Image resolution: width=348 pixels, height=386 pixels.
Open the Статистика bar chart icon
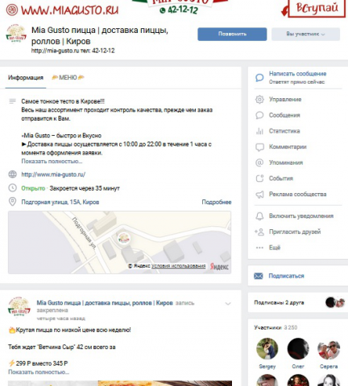[x=259, y=131]
